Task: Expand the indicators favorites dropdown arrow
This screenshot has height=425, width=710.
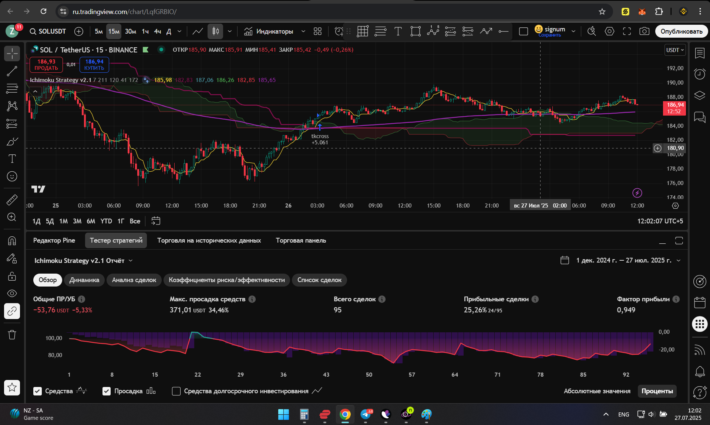Action: (x=303, y=31)
